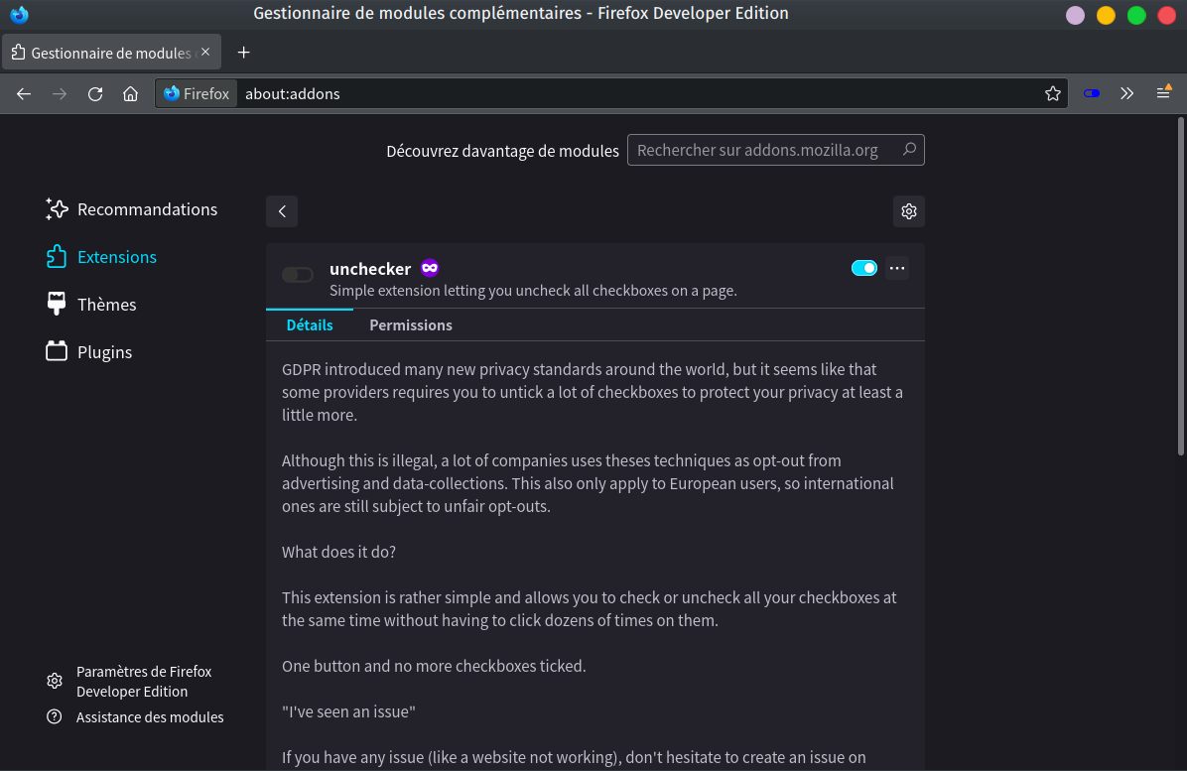Click the unchecker extension name
This screenshot has width=1187, height=771.
tap(370, 269)
